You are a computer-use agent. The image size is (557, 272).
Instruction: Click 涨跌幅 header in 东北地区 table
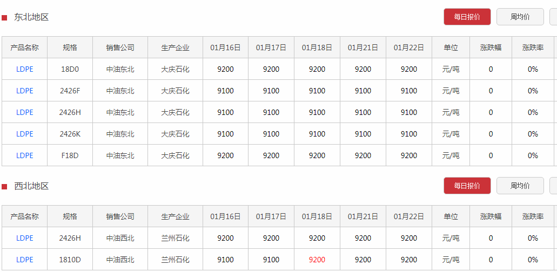pos(491,47)
